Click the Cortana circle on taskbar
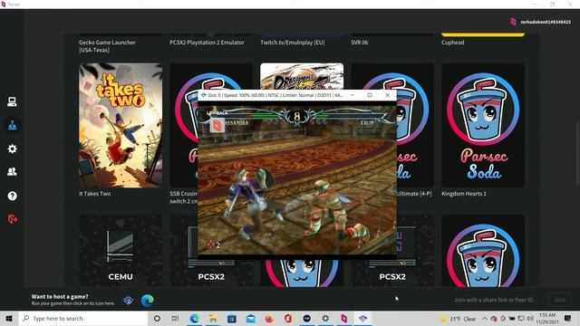The height and width of the screenshot is (326, 580). tap(157, 318)
